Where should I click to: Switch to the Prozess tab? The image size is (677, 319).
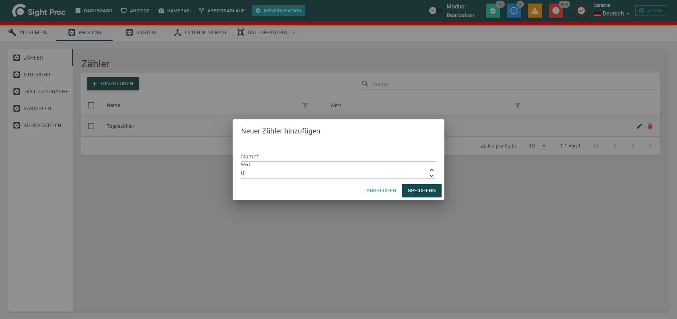[x=84, y=32]
